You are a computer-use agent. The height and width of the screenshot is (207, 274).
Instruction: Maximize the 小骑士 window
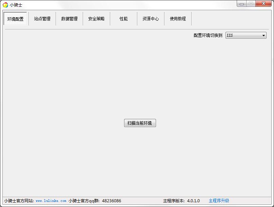click(251, 4)
